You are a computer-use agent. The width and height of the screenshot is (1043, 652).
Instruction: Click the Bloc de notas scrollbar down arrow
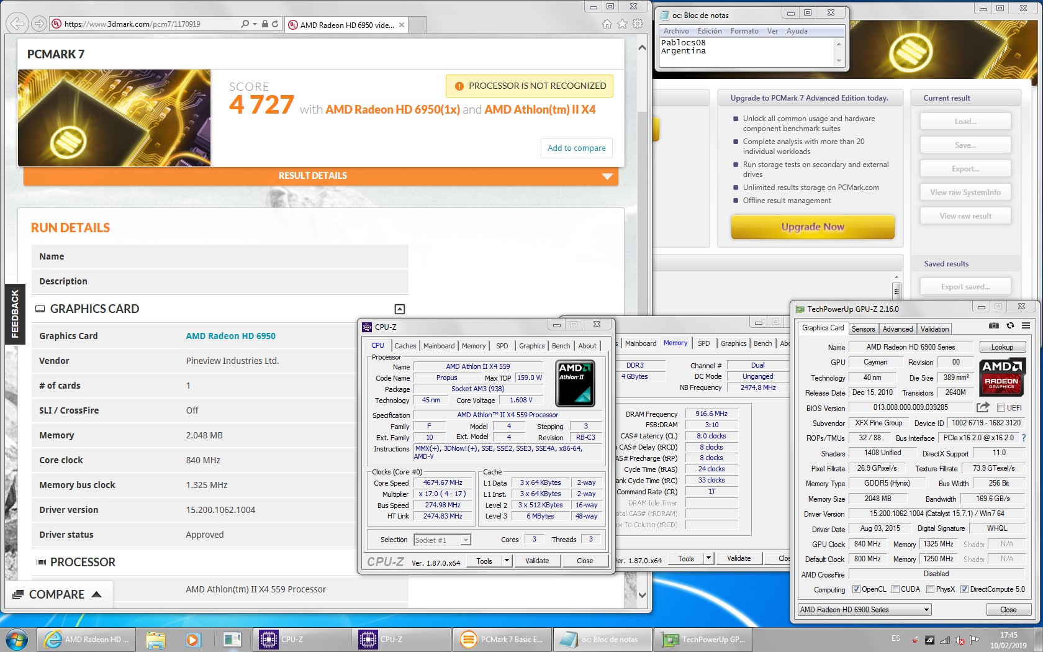click(839, 60)
